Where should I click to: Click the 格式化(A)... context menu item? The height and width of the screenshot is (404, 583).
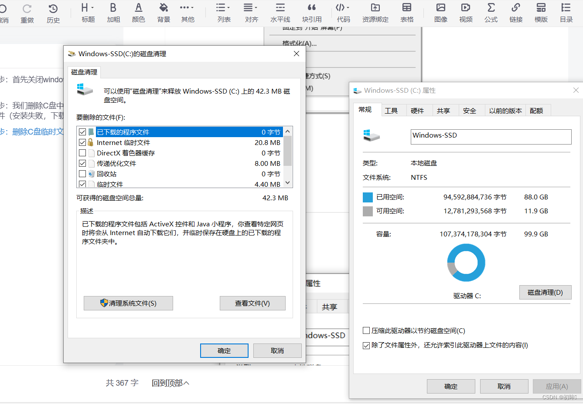point(300,44)
